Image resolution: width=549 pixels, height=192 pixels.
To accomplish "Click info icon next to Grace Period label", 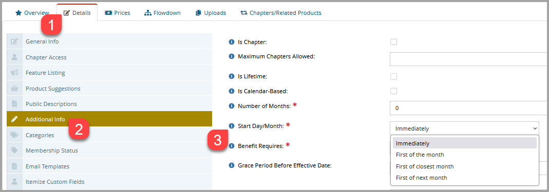I will pos(231,165).
